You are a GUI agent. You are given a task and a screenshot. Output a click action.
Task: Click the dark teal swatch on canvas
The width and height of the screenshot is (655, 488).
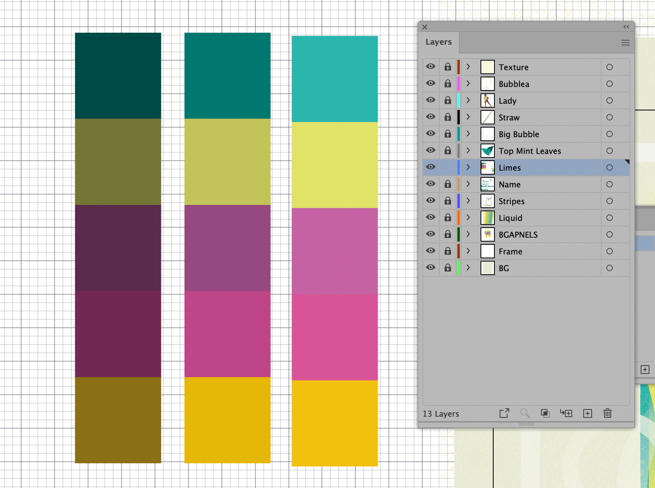tap(118, 76)
